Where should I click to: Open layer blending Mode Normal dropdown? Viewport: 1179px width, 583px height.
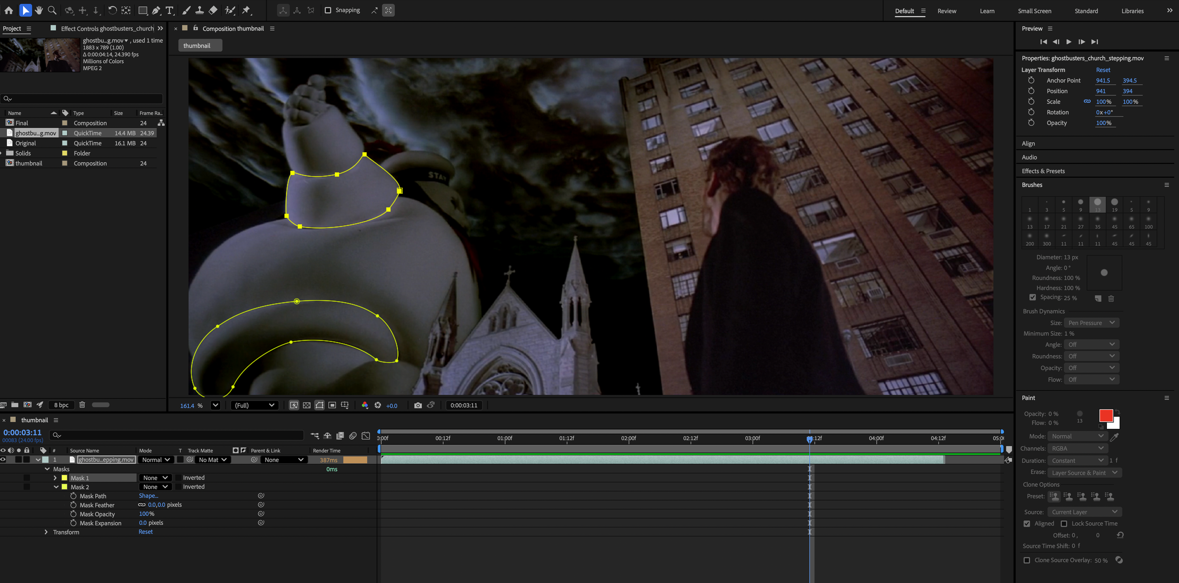point(156,460)
